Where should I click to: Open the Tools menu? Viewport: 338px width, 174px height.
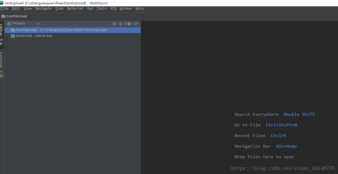pos(102,8)
